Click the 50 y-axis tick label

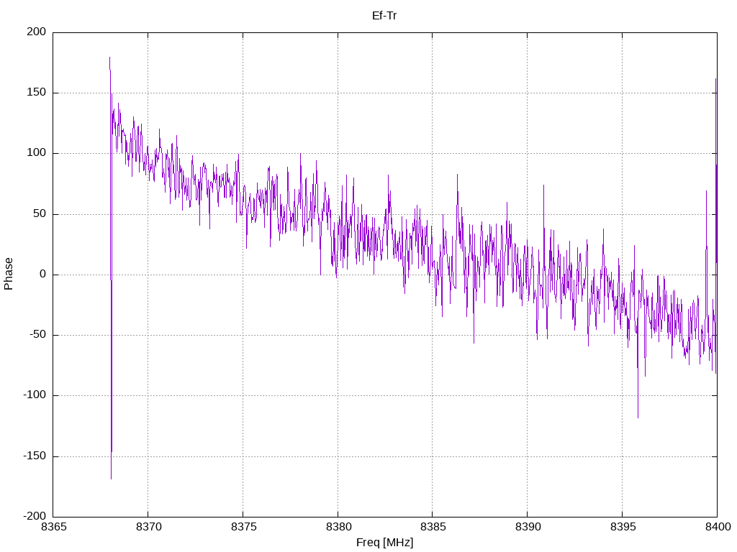coord(40,213)
